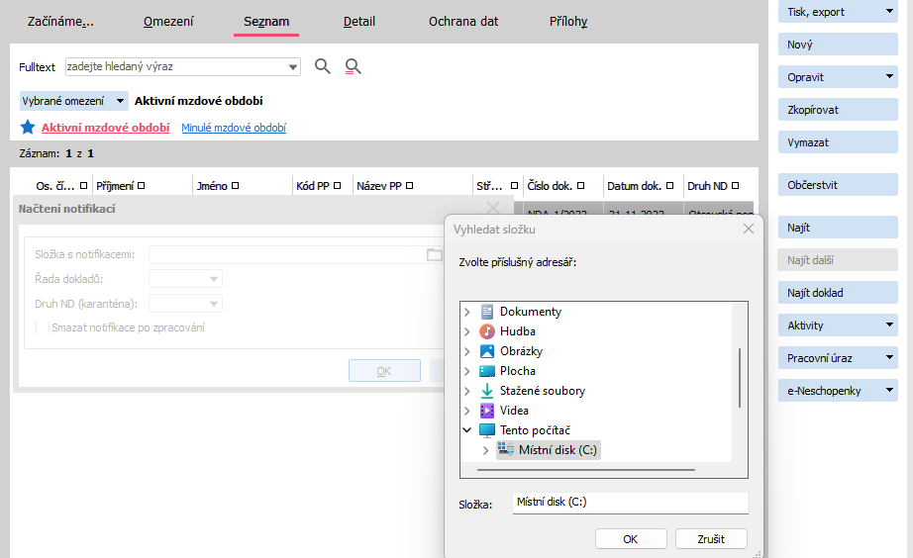The height and width of the screenshot is (558, 913).
Task: Expand the Dokumenty folder tree node
Action: (x=467, y=312)
